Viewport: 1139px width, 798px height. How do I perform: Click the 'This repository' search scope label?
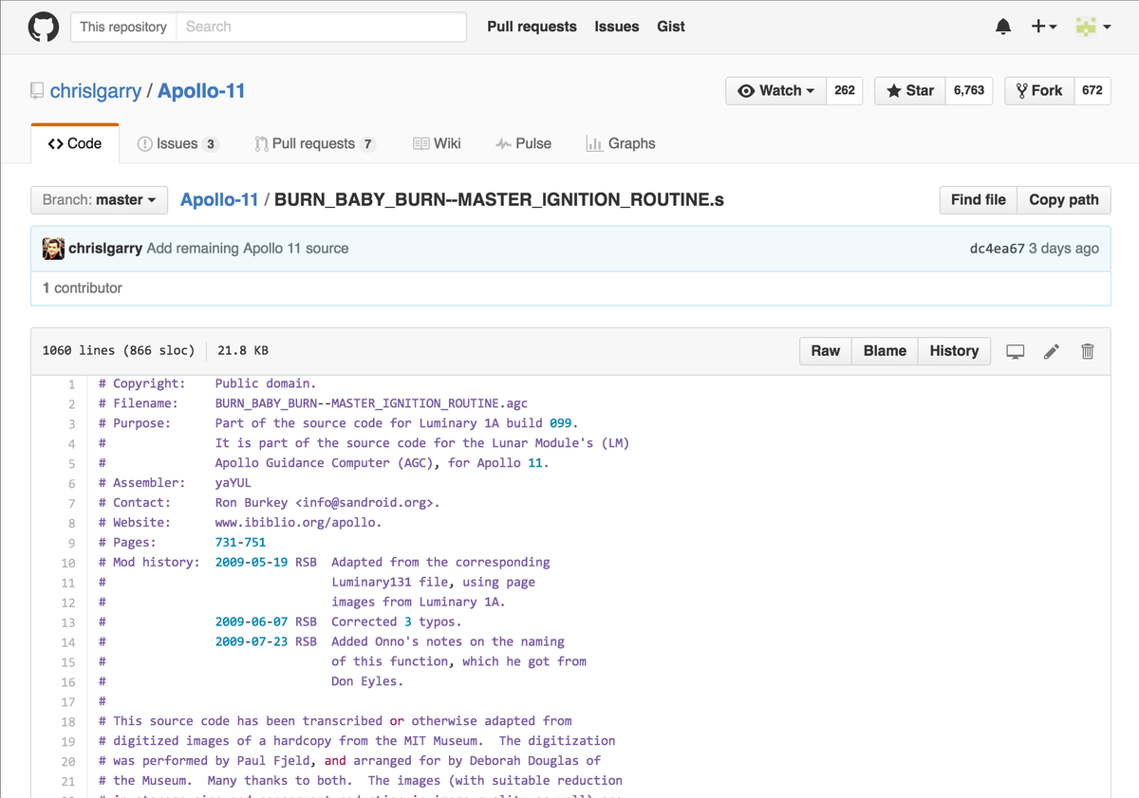(x=123, y=27)
